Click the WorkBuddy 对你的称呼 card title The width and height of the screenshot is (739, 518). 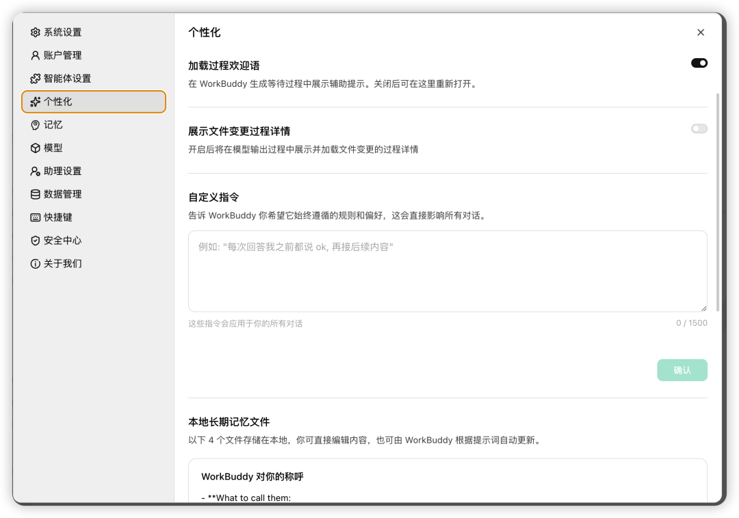tap(252, 476)
